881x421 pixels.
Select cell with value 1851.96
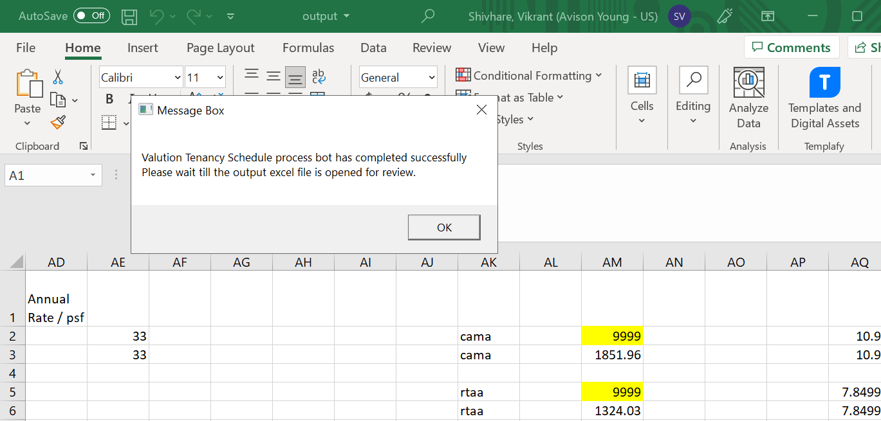click(612, 355)
